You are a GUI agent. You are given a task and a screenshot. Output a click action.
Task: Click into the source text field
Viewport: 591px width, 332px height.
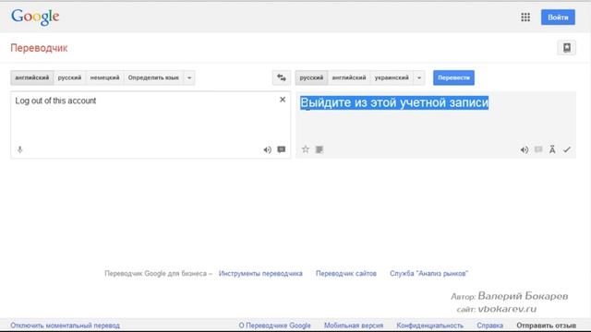[x=151, y=125]
